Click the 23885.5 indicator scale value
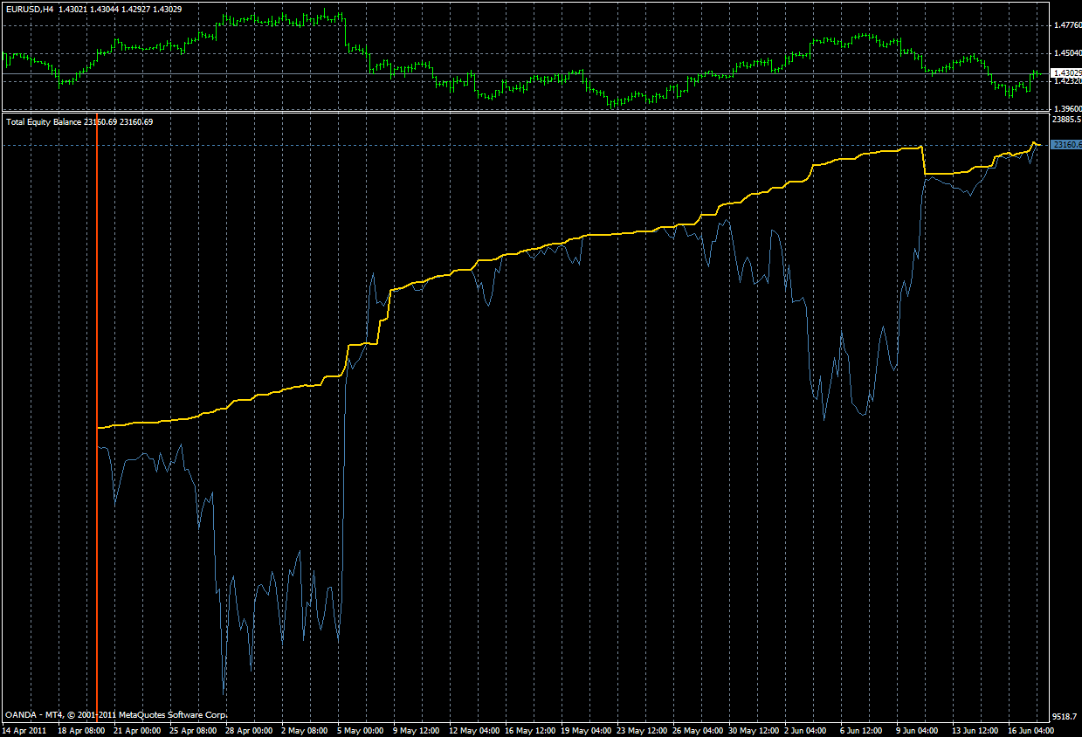 pyautogui.click(x=1067, y=120)
